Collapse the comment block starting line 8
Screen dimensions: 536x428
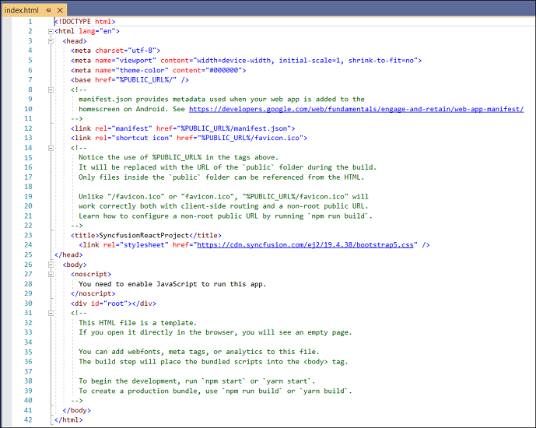pyautogui.click(x=51, y=90)
